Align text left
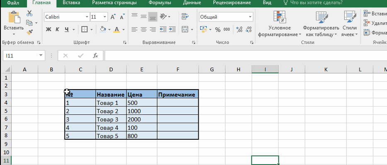387x165 pixels. tap(134, 29)
